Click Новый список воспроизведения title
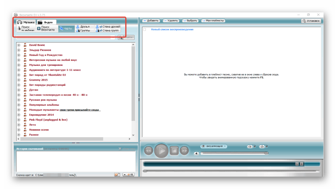The image size is (336, 189). 172,29
